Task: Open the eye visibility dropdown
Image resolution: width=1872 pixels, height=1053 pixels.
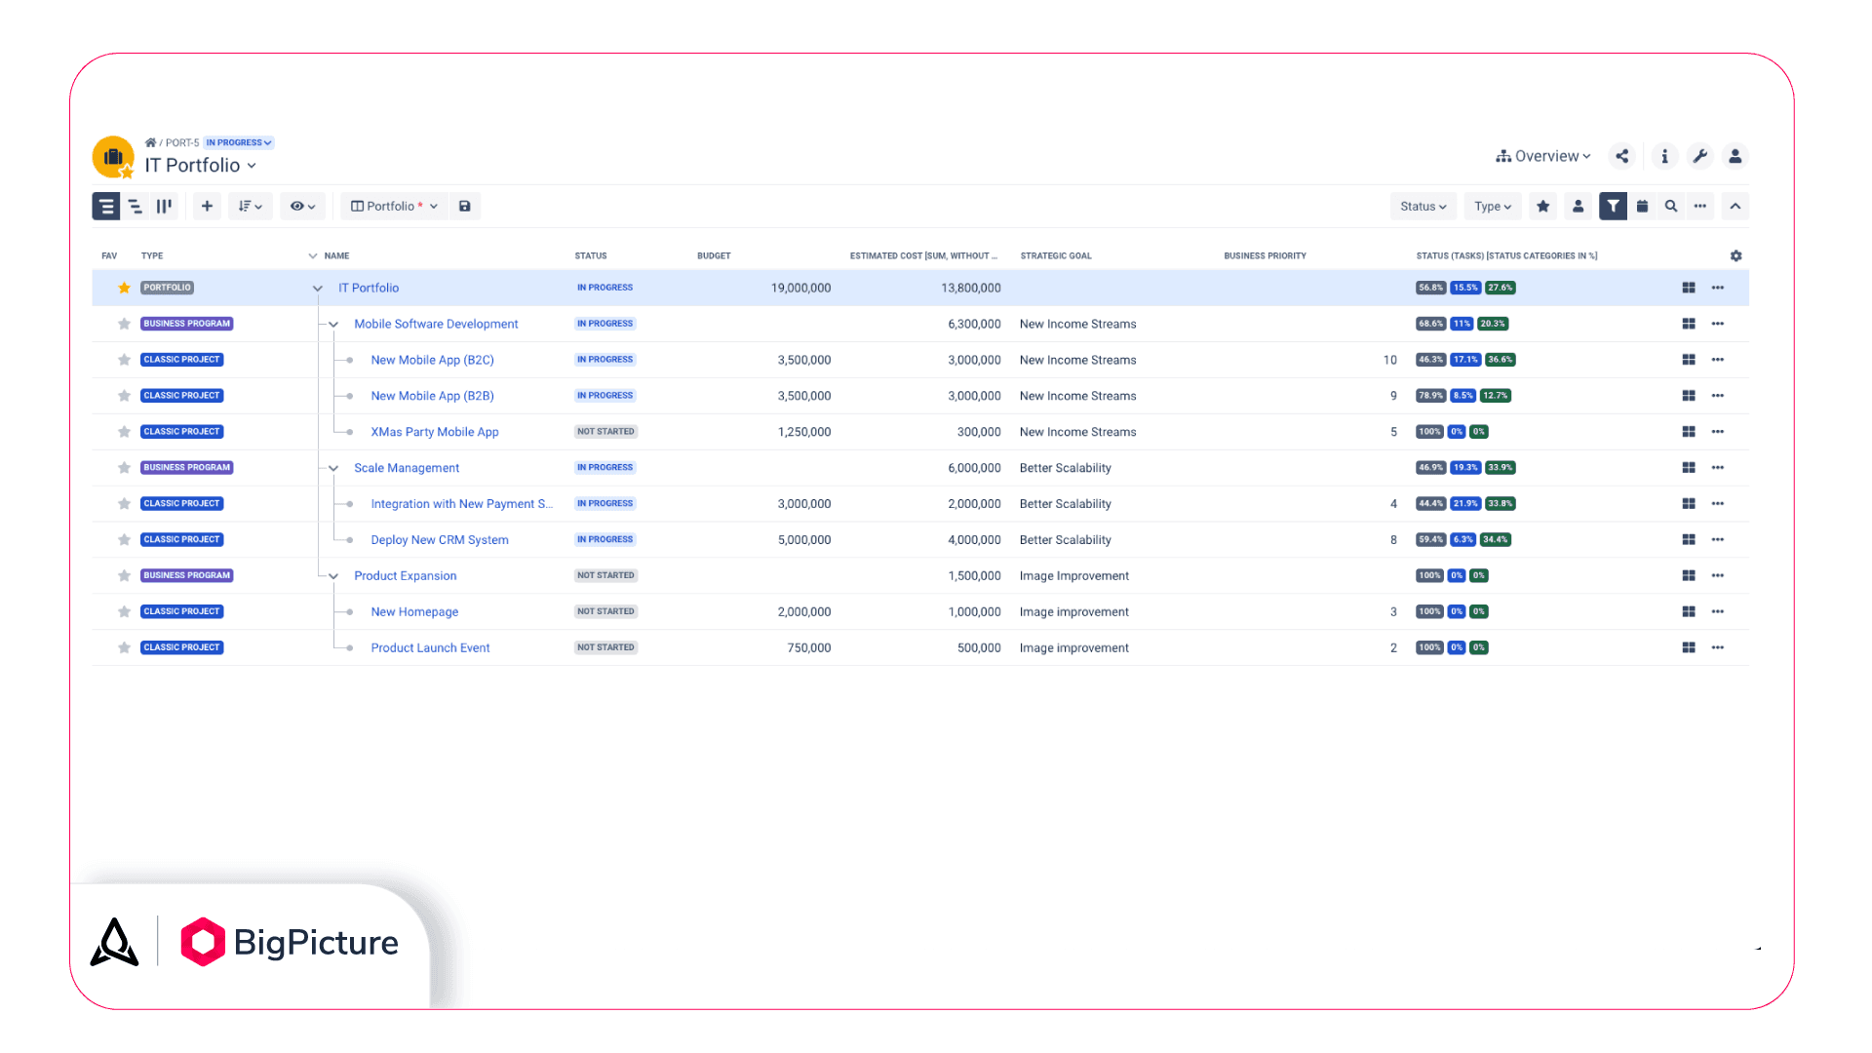Action: [x=302, y=206]
